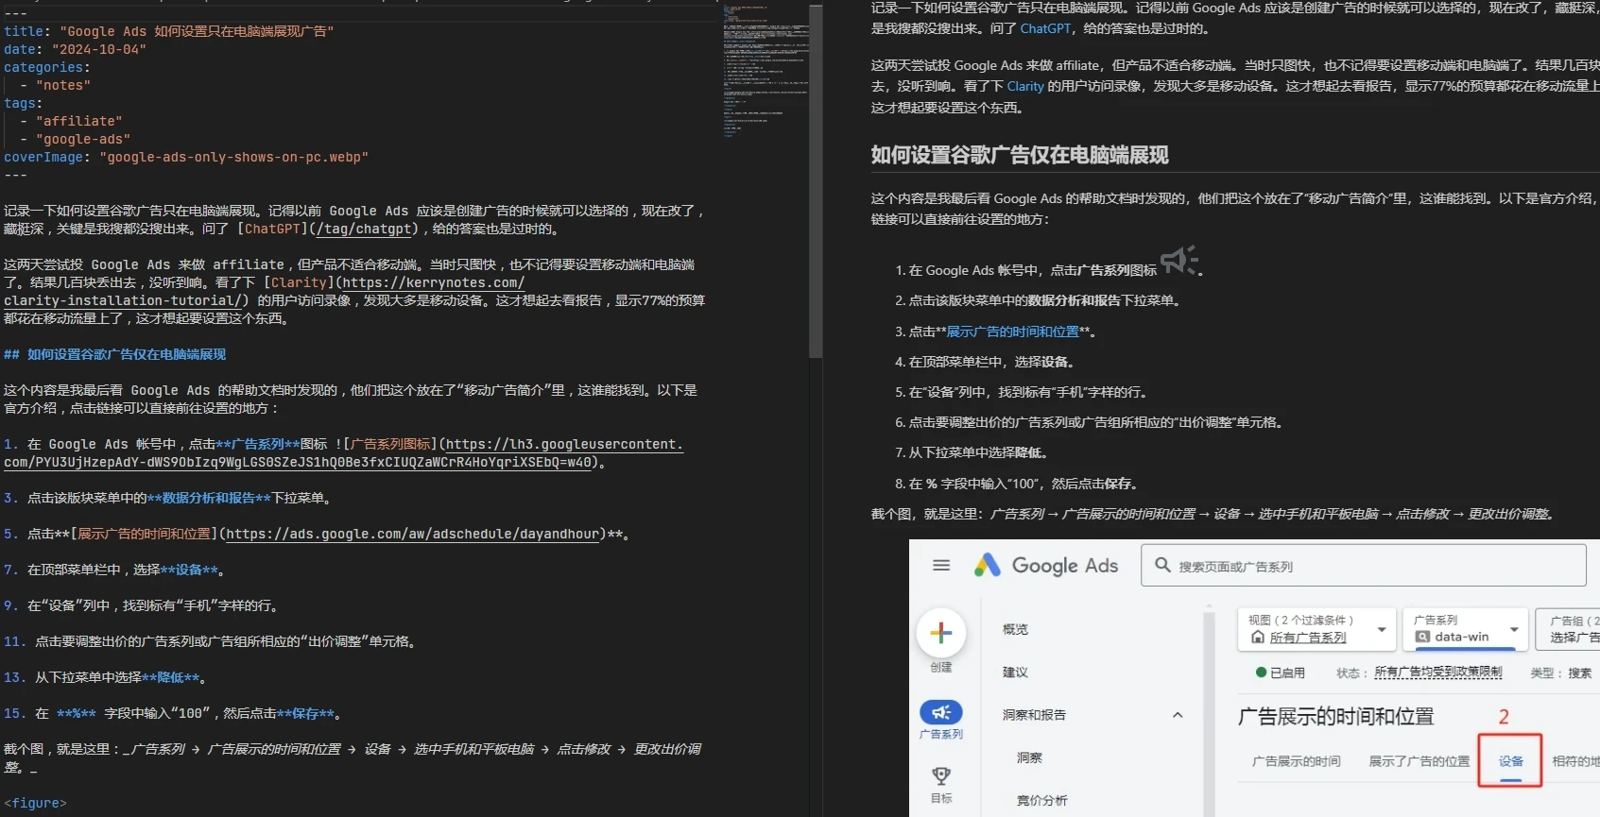Click the italic 截个图 path sentence in preview
This screenshot has width=1600, height=817.
pos(1213,514)
